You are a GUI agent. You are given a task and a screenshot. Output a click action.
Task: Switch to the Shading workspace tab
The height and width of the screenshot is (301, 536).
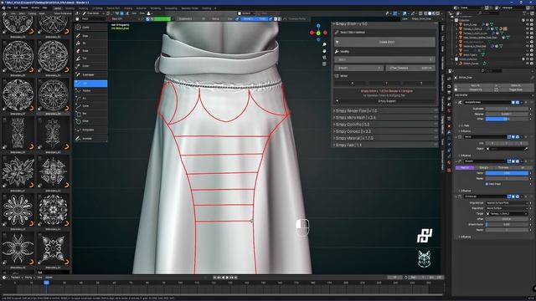pyautogui.click(x=128, y=8)
